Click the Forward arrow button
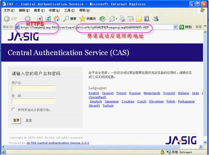 tap(28, 19)
